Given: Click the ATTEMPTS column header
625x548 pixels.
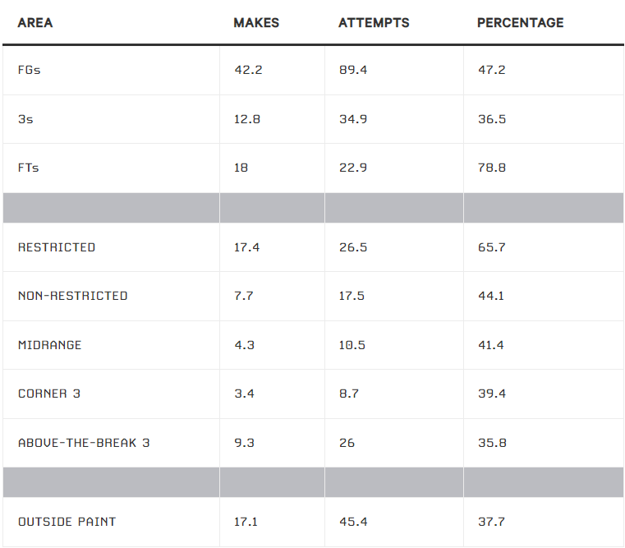Looking at the screenshot, I should [x=374, y=23].
